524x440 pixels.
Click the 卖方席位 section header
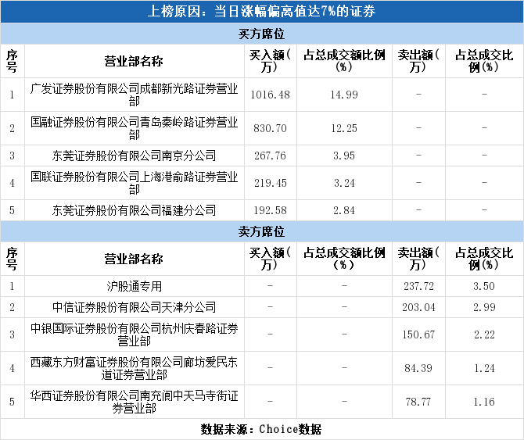(x=262, y=231)
